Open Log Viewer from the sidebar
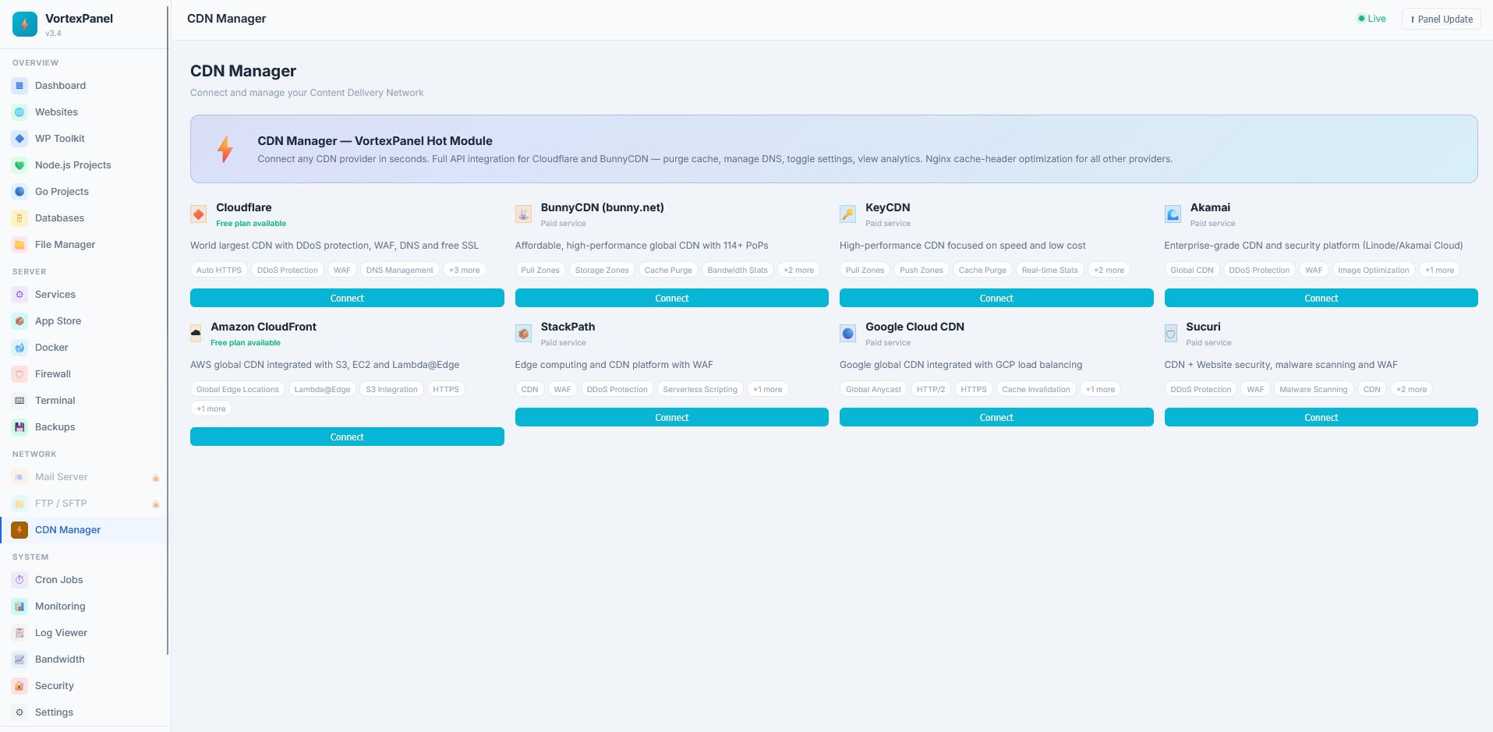The width and height of the screenshot is (1493, 732). pos(84,633)
